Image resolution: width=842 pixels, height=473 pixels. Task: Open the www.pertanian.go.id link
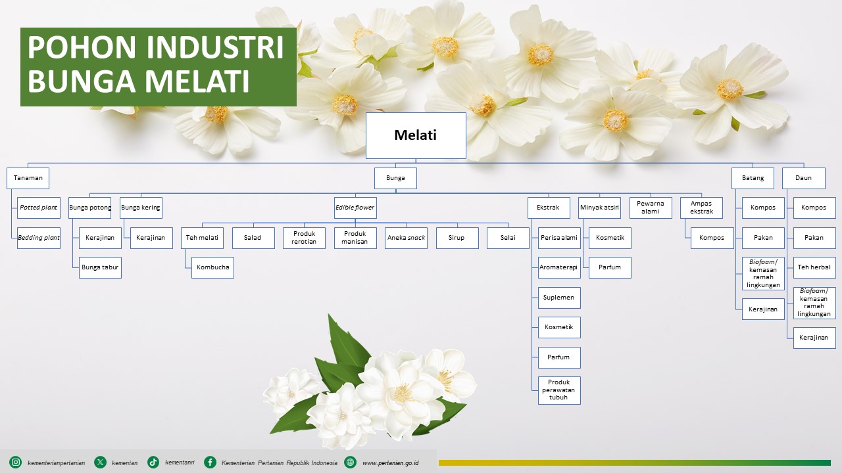tap(390, 463)
